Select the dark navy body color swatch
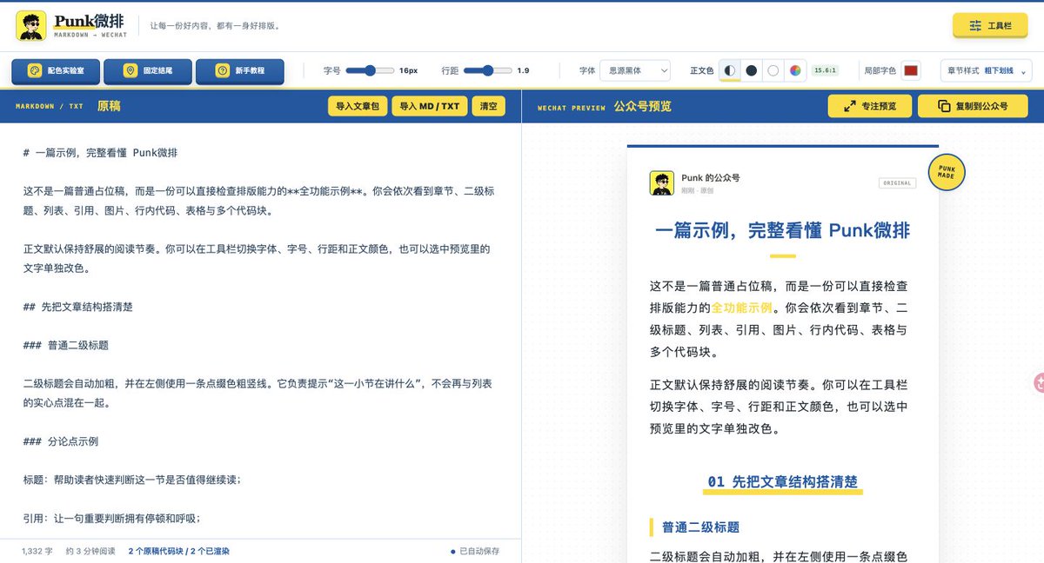 pos(752,70)
